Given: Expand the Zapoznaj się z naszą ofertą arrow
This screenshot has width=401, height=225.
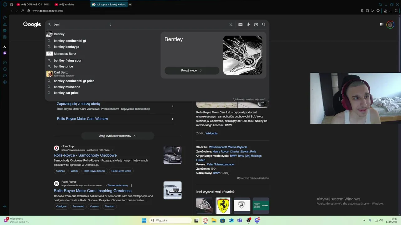Looking at the screenshot, I should point(172,106).
